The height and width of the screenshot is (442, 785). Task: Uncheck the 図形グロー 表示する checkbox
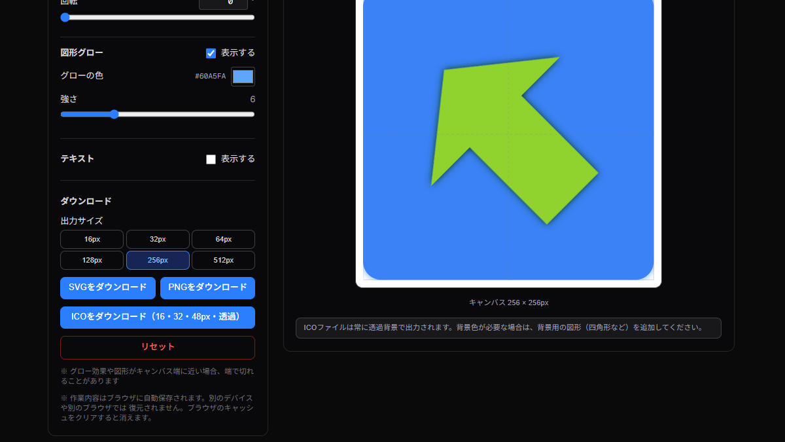pyautogui.click(x=211, y=53)
